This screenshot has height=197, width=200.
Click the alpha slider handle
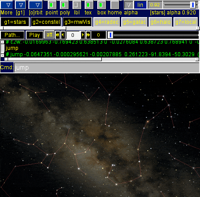point(193,5)
